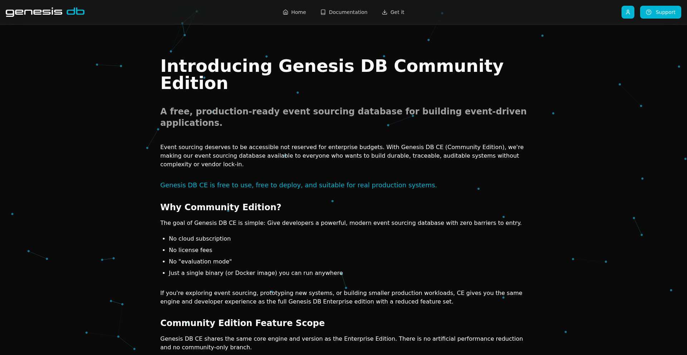This screenshot has width=687, height=355.
Task: Select the book icon beside Documentation
Action: point(322,12)
